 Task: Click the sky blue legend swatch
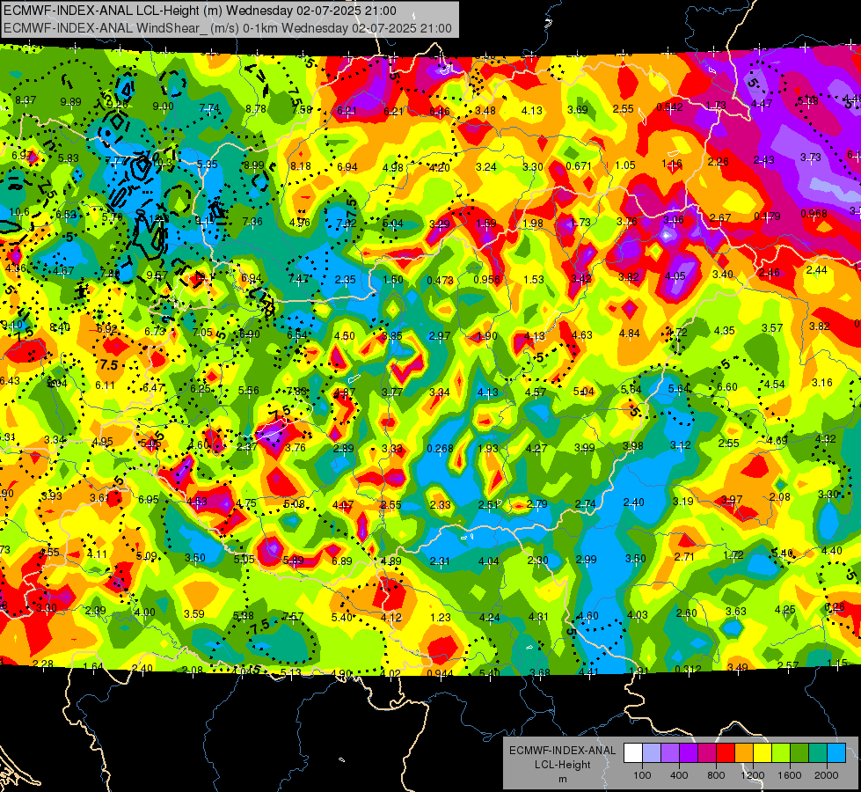point(836,753)
